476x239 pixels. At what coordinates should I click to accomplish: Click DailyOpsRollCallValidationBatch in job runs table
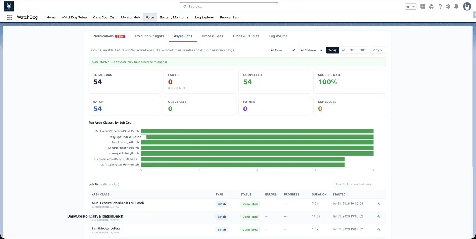click(x=95, y=216)
